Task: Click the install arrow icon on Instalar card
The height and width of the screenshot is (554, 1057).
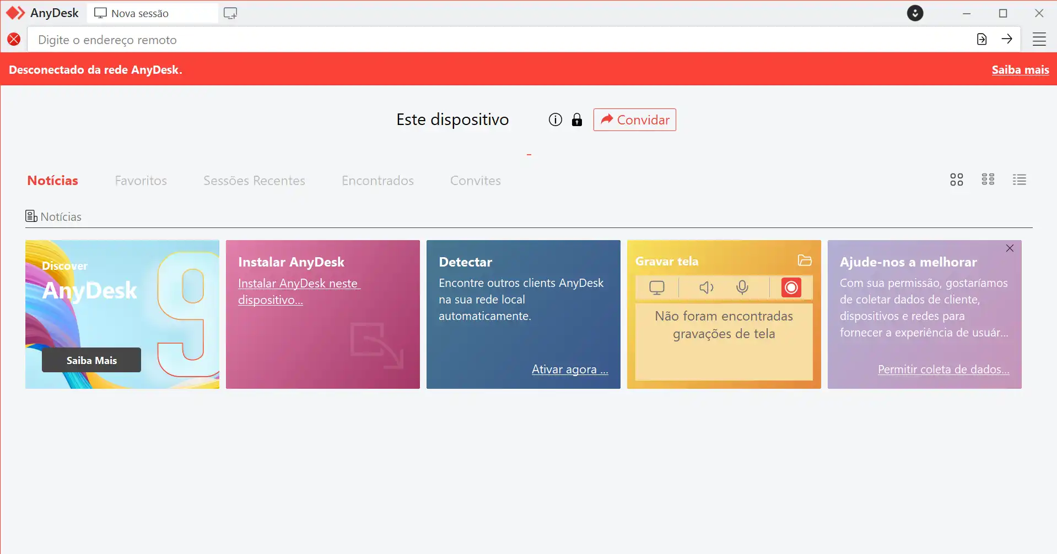Action: (x=377, y=346)
